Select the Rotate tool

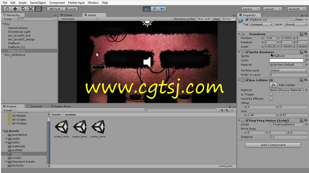click(x=23, y=9)
